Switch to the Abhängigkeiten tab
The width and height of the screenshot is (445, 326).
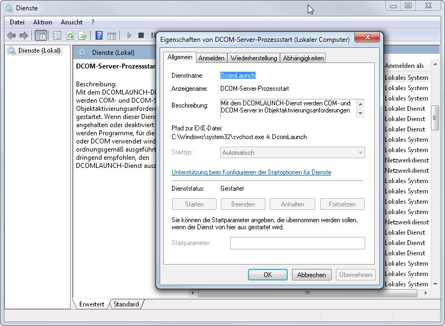click(x=303, y=58)
